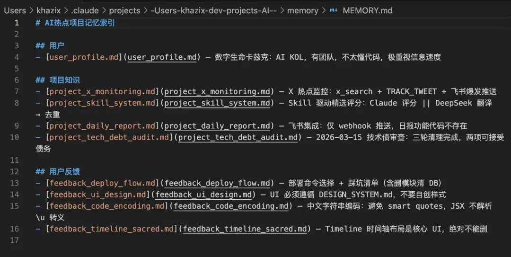This screenshot has height=257, width=511.
Task: Click the text 'DESIGN_SYSTEM.md' in line 14
Action: point(355,195)
